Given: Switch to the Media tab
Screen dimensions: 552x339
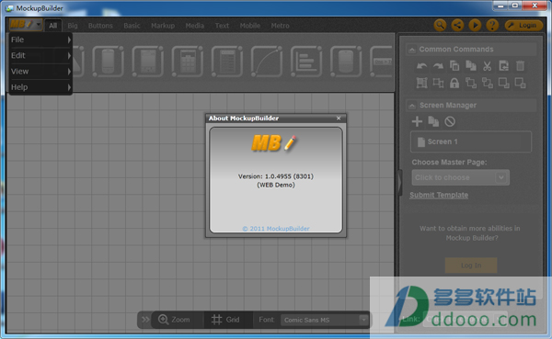Looking at the screenshot, I should click(195, 26).
